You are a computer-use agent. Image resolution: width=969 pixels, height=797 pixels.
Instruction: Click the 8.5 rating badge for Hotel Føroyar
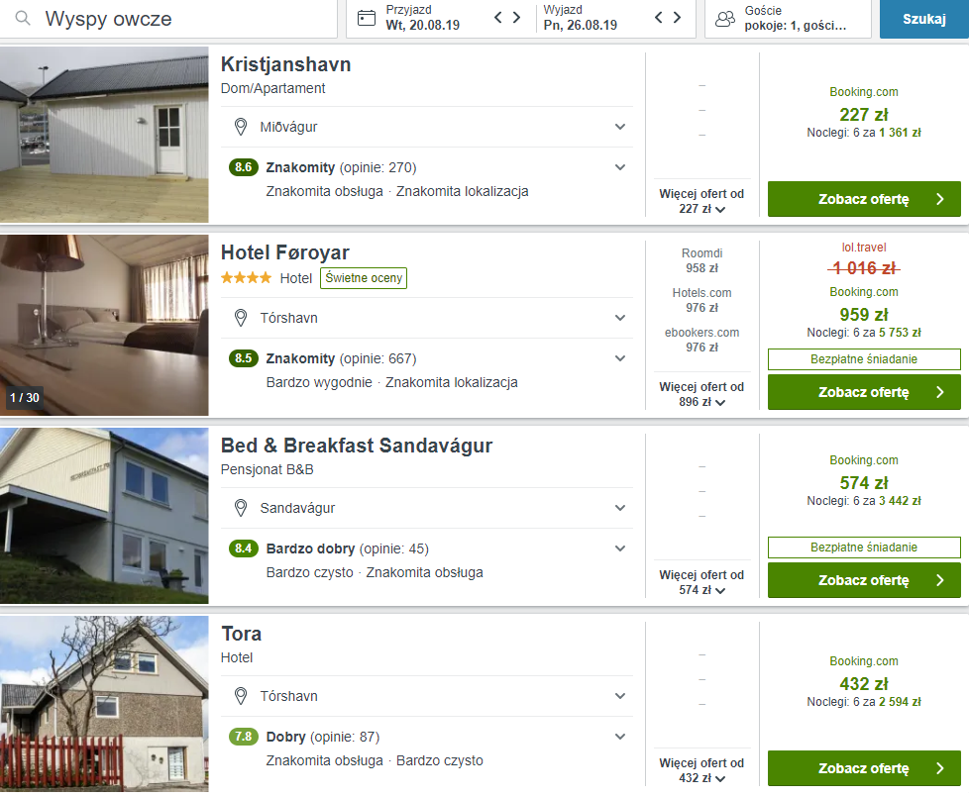pyautogui.click(x=244, y=358)
